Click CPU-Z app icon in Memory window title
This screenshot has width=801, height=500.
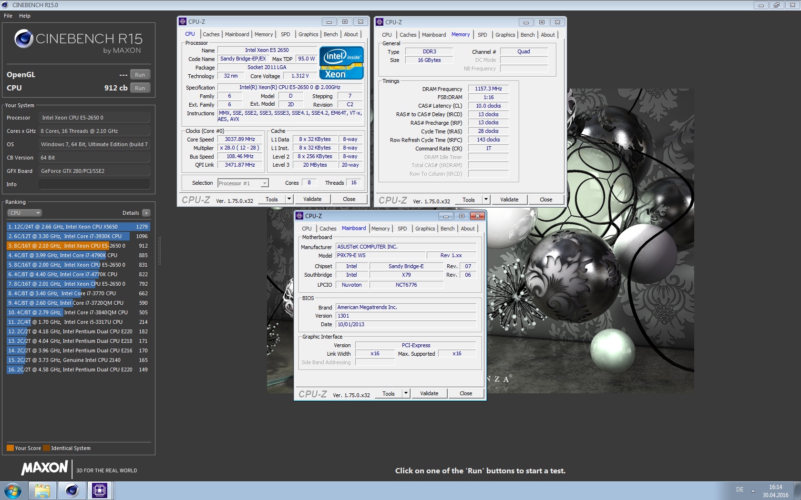[x=380, y=22]
